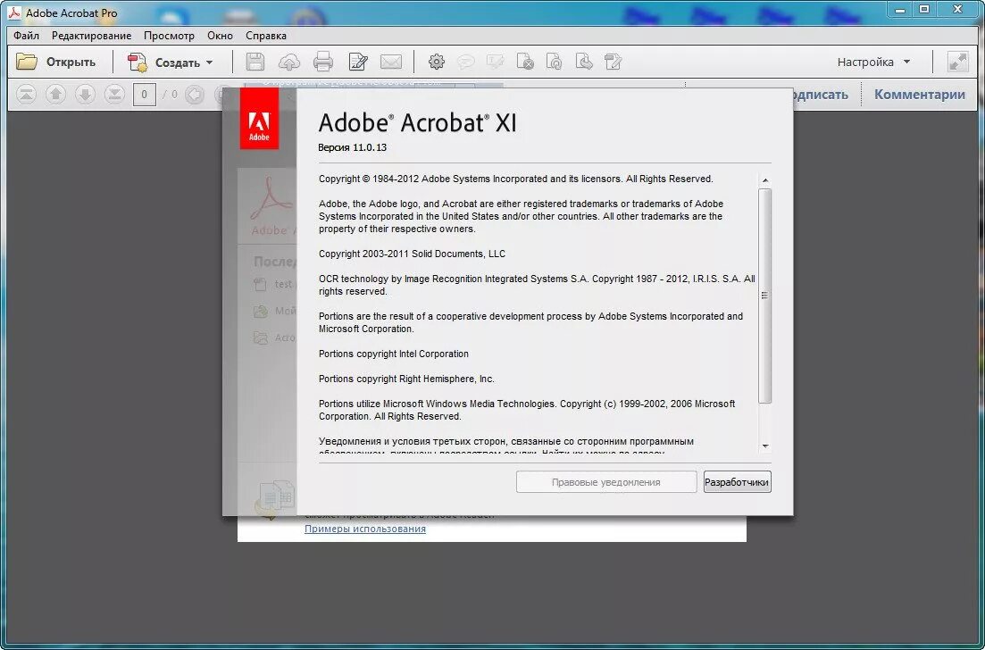985x650 pixels.
Task: Click the Acrobat icon in the title bar
Action: click(x=13, y=12)
